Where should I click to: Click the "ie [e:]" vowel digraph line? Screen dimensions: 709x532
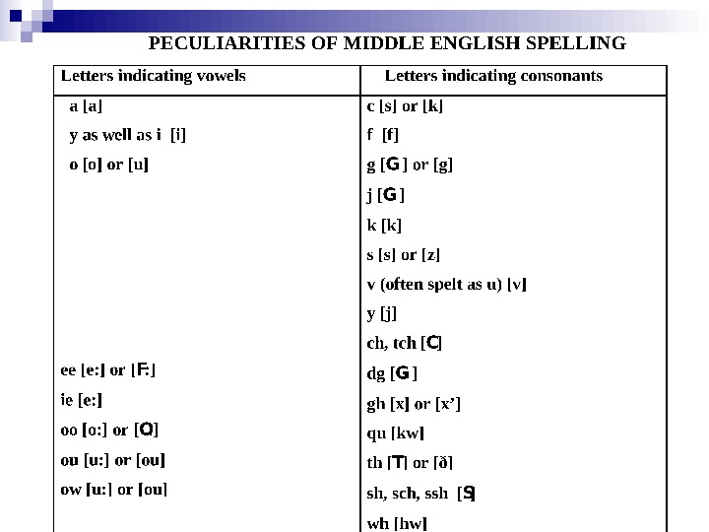[x=83, y=400]
